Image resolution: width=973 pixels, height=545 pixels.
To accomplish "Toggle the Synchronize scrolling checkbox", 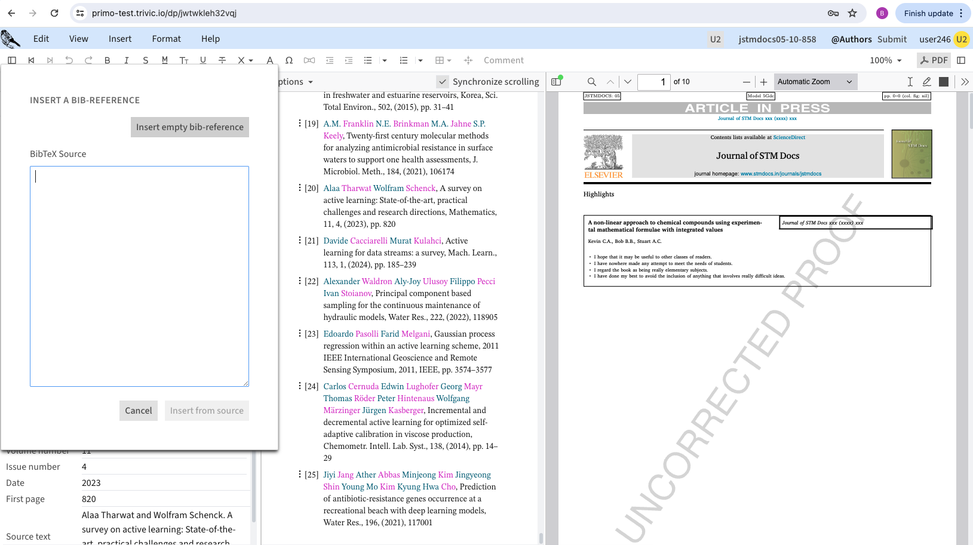I will pyautogui.click(x=443, y=82).
